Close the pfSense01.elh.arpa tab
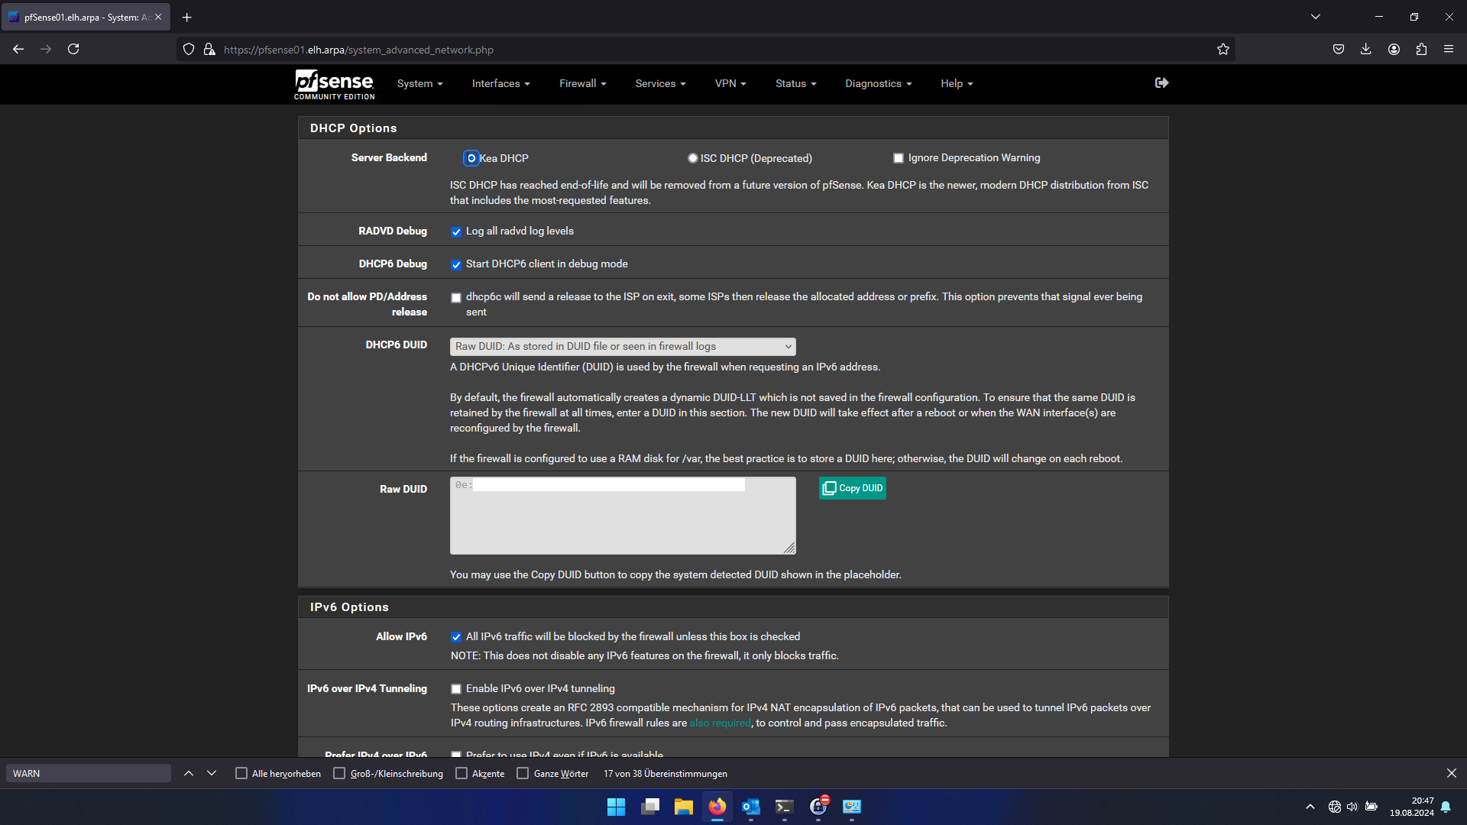This screenshot has width=1467, height=825. pyautogui.click(x=158, y=17)
